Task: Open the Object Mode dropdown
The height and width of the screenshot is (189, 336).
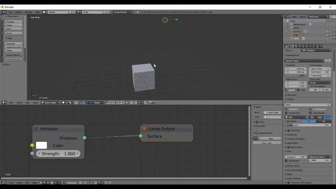Action: coord(50,103)
